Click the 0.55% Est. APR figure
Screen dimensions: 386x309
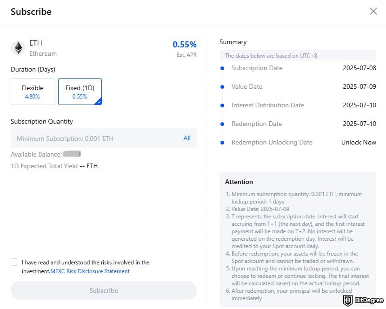(x=185, y=45)
